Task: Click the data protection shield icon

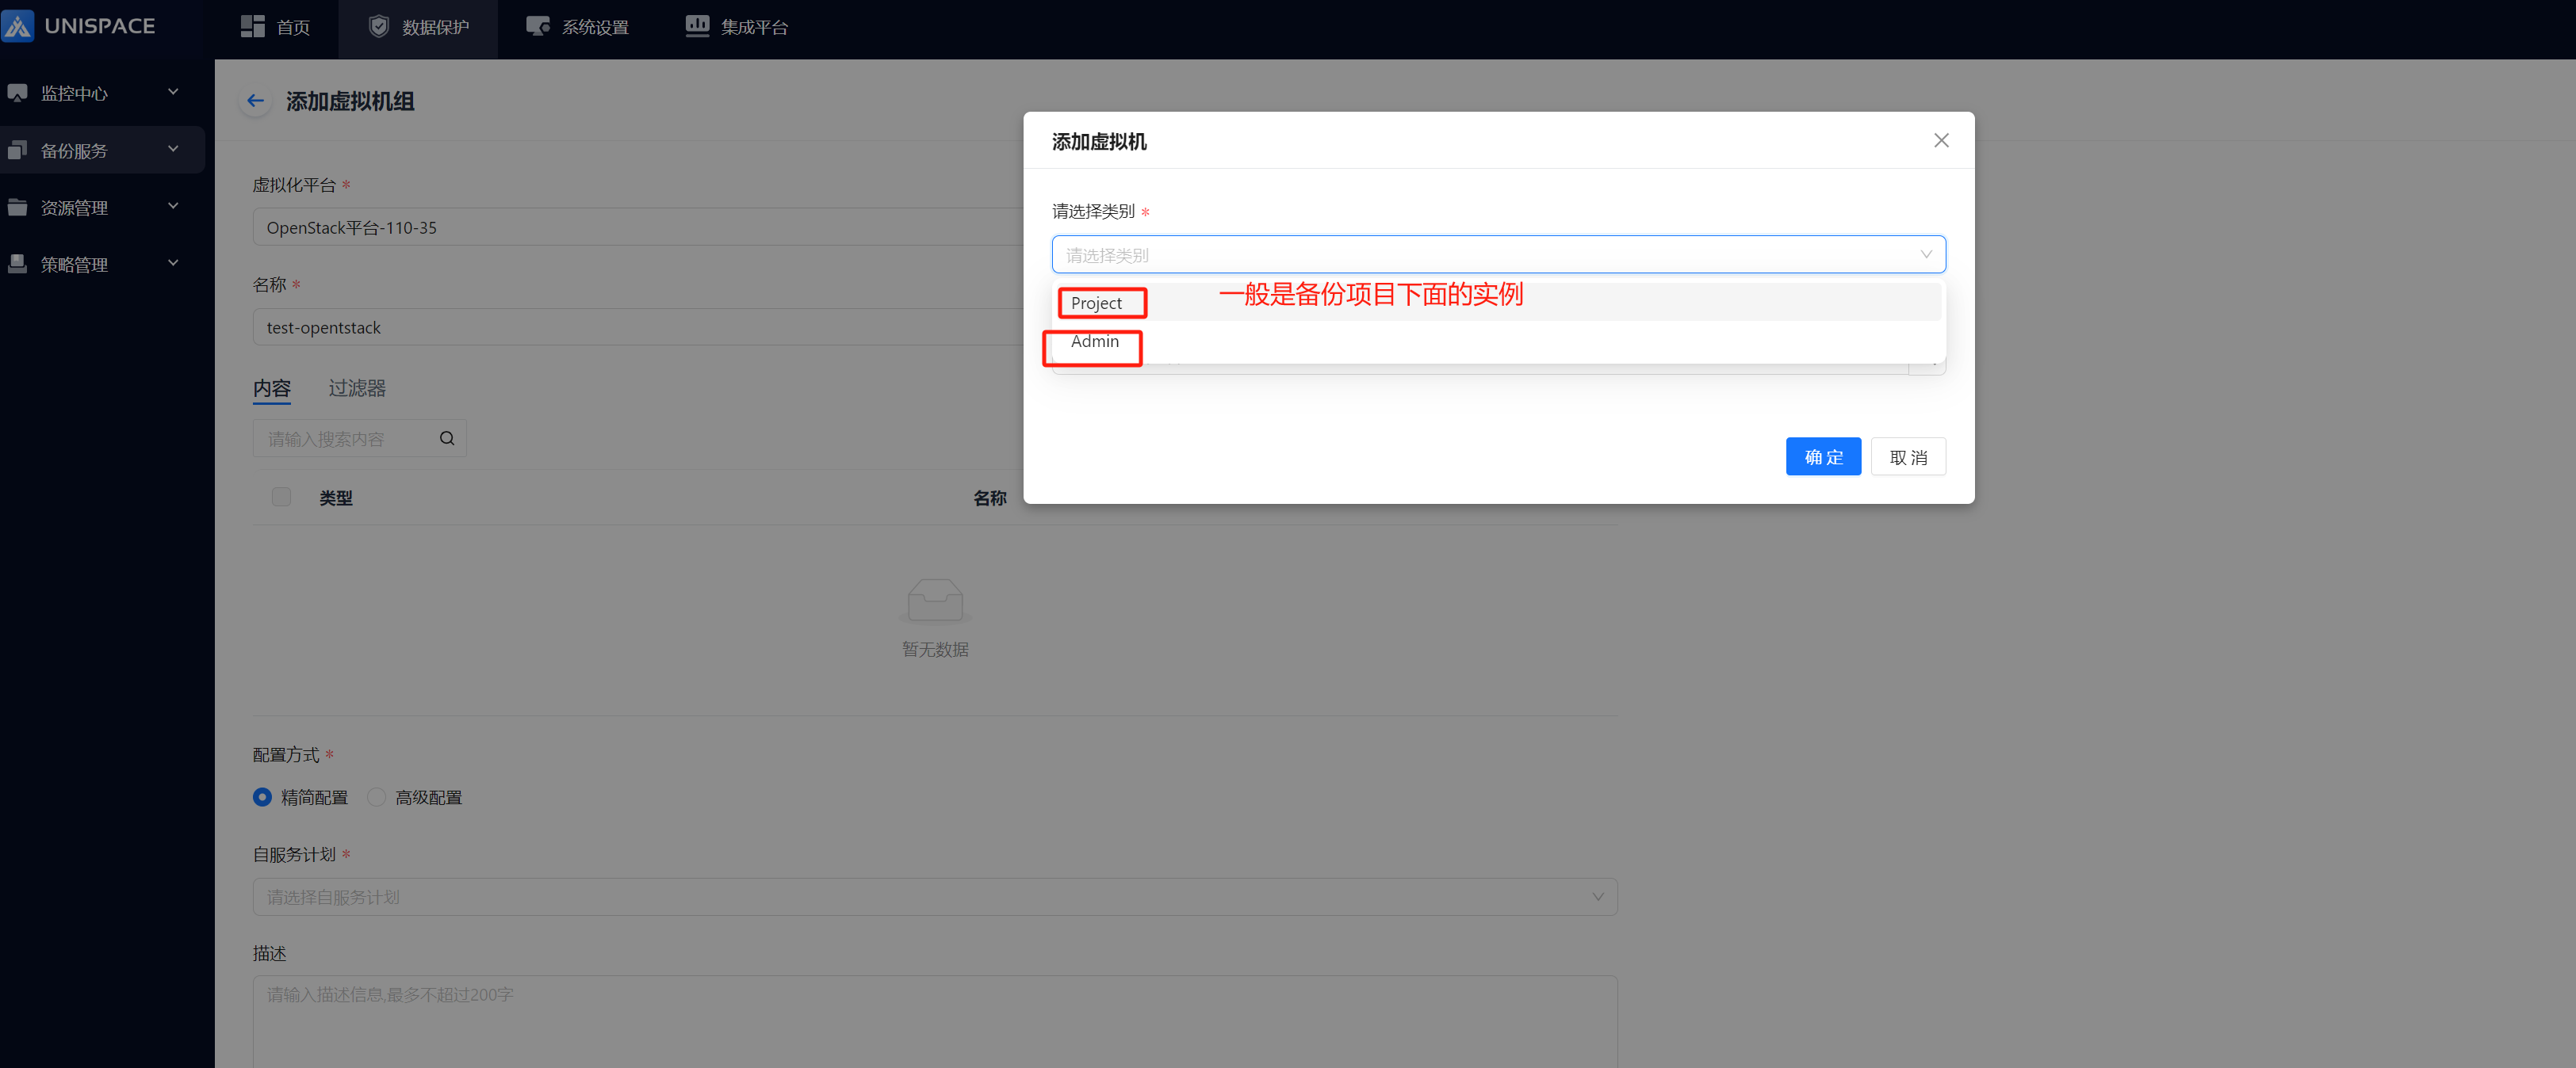Action: click(378, 27)
